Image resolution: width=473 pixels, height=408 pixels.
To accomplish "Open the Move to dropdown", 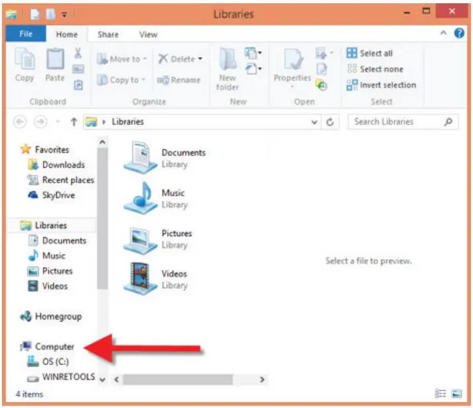I will point(122,59).
